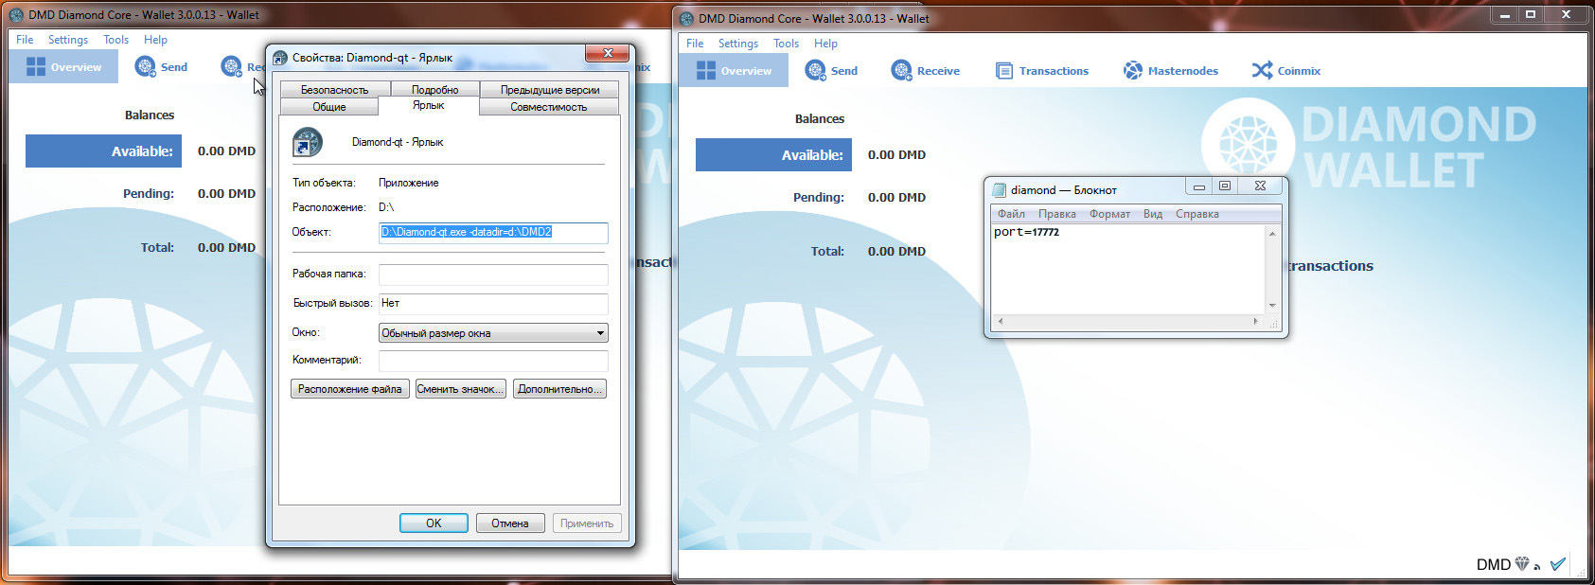Open the Окно window size dropdown
The height and width of the screenshot is (585, 1595).
(493, 333)
